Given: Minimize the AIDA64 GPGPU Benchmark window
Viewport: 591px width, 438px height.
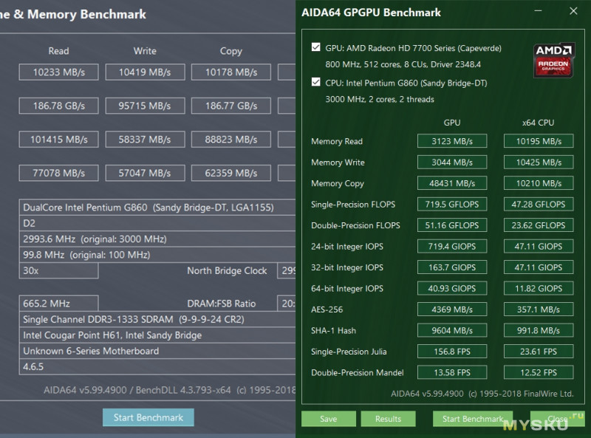Looking at the screenshot, I should [539, 11].
